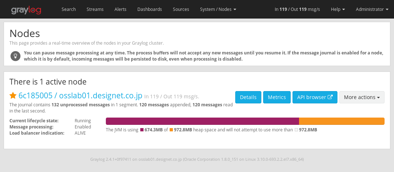Select Sources in the top navigation
Image resolution: width=394 pixels, height=172 pixels.
point(181,9)
